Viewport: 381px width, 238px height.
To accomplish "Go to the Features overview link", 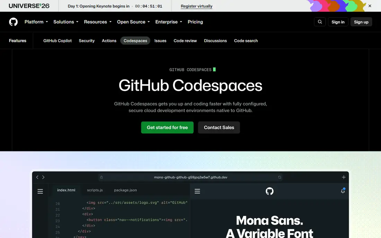I will click(x=18, y=41).
